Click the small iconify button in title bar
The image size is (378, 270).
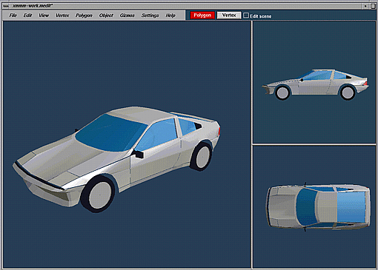[365, 6]
